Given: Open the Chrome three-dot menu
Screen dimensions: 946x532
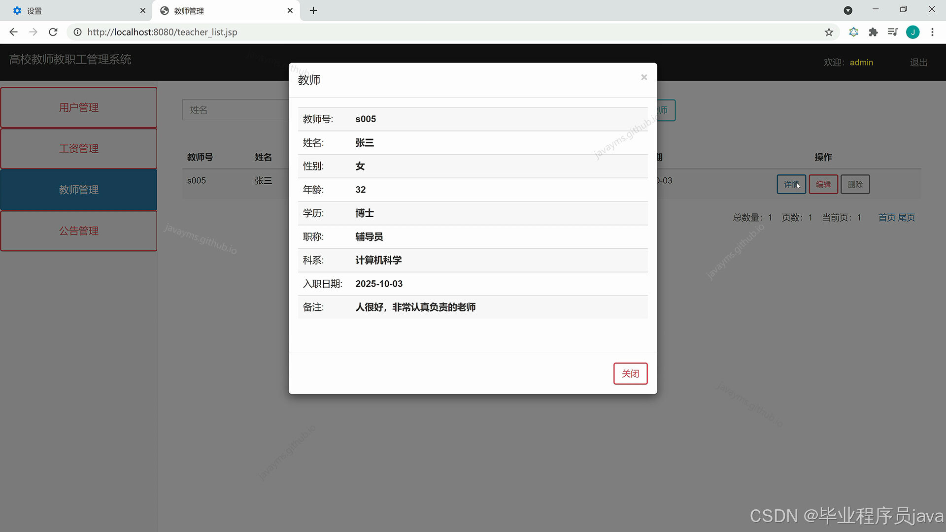Looking at the screenshot, I should pos(932,32).
